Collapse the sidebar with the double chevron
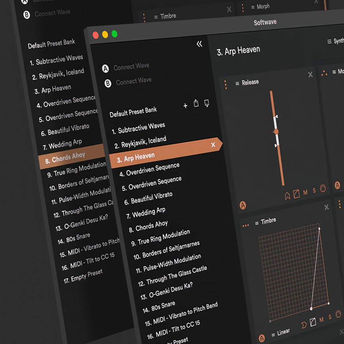344x344 pixels. click(199, 44)
